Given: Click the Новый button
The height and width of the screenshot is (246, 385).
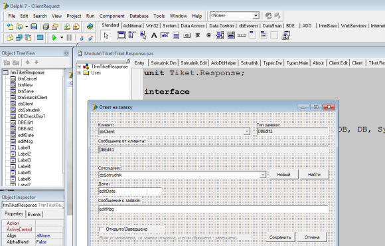Looking at the screenshot, I should tap(284, 174).
